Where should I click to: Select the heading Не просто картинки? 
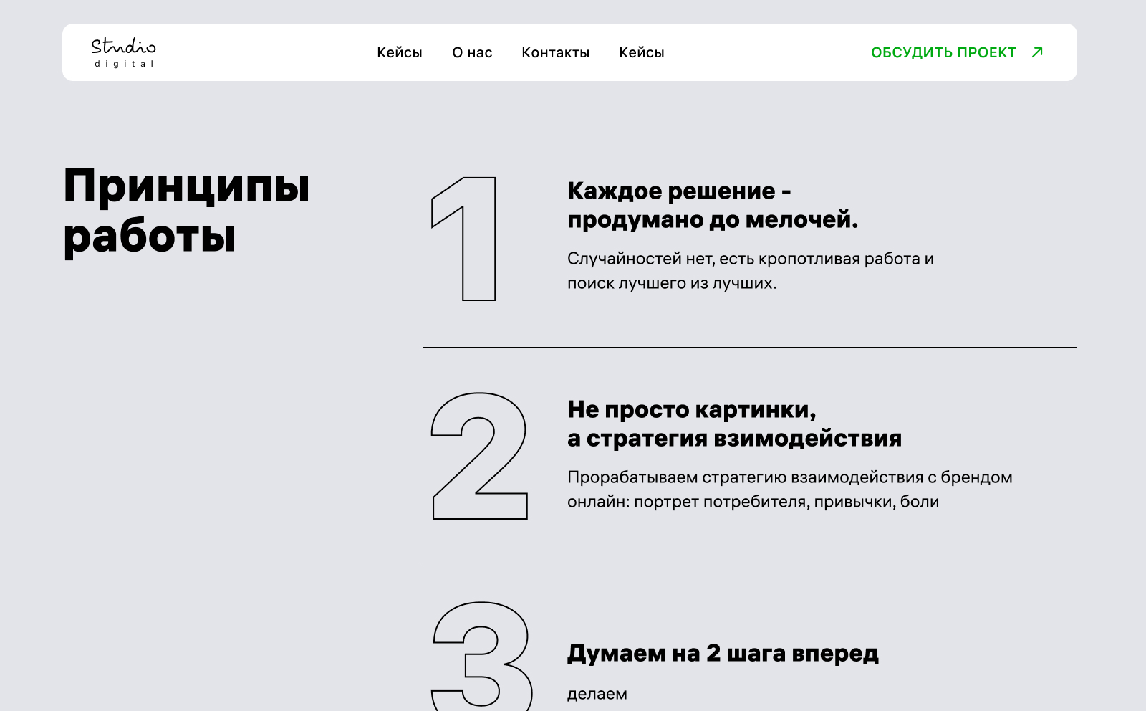[736, 424]
